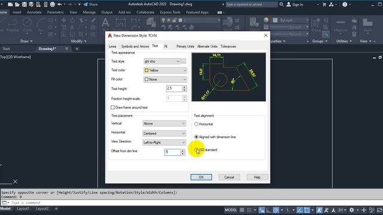Switch to the Lines tab

pyautogui.click(x=113, y=47)
